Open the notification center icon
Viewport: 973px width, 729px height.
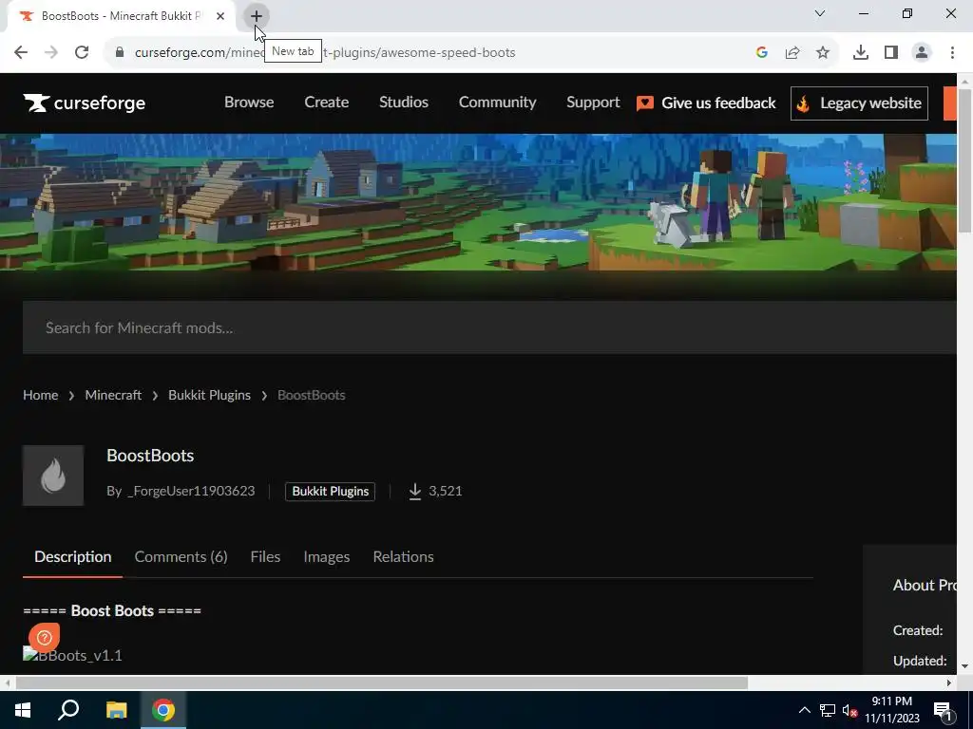(x=944, y=711)
